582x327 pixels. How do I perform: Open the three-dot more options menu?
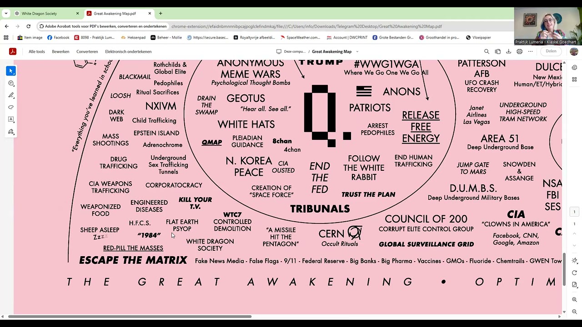point(530,51)
